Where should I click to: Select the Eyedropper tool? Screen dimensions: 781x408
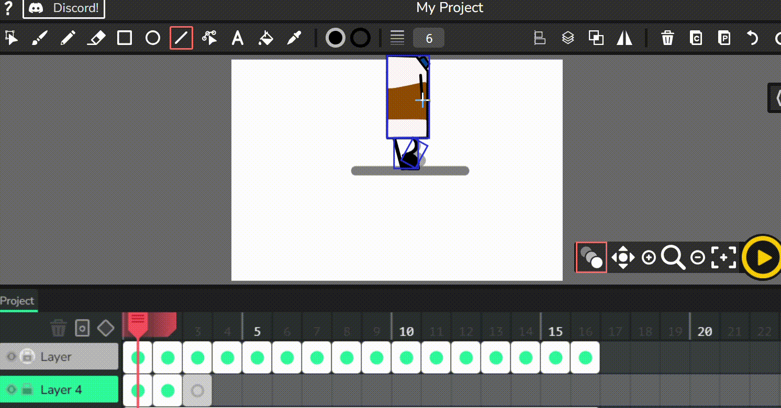[x=294, y=38]
